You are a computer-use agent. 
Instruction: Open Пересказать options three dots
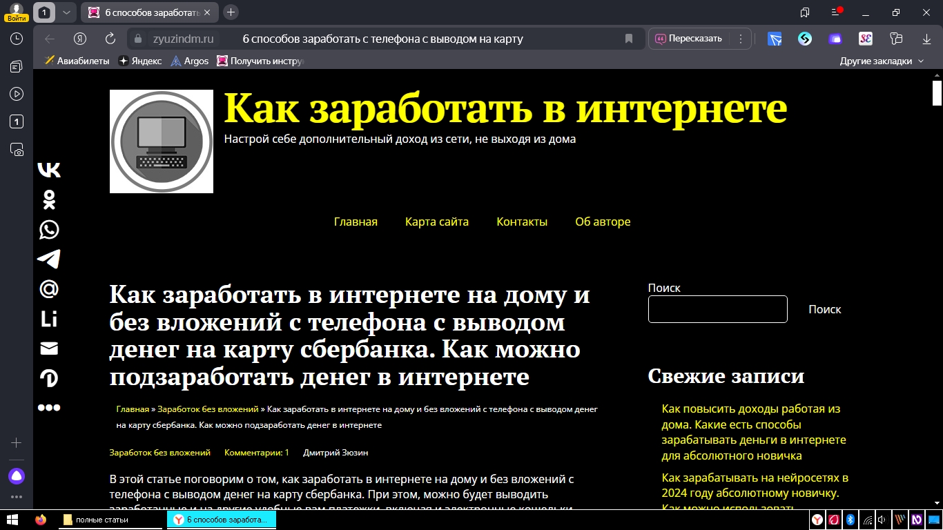click(741, 39)
